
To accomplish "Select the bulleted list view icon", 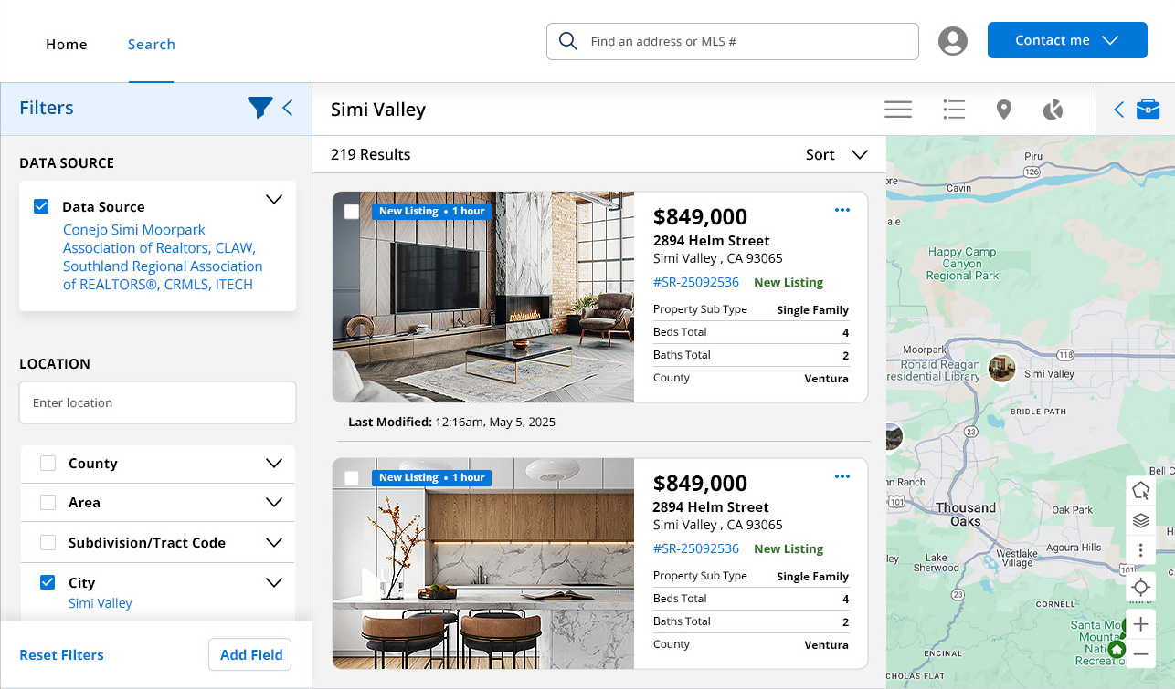I will tap(954, 110).
